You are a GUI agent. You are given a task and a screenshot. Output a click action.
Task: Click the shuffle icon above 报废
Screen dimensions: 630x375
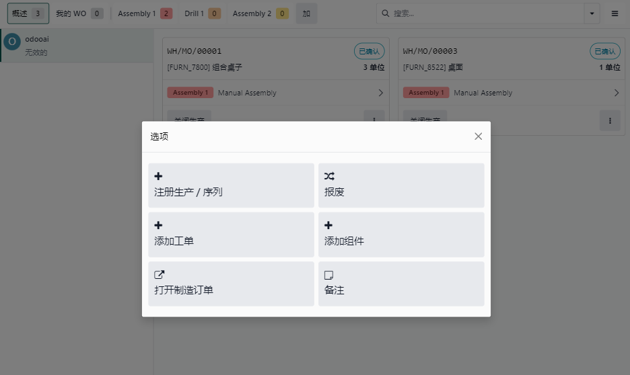click(x=329, y=176)
